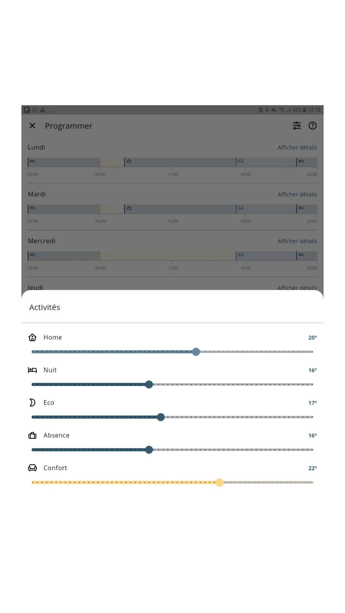The width and height of the screenshot is (345, 613).
Task: Open the activity settings sliders icon
Action: click(x=297, y=125)
